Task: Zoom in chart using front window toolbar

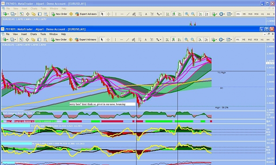Action: pyautogui.click(x=186, y=40)
